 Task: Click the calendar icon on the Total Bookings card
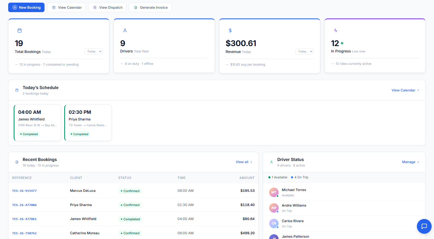(x=19, y=30)
